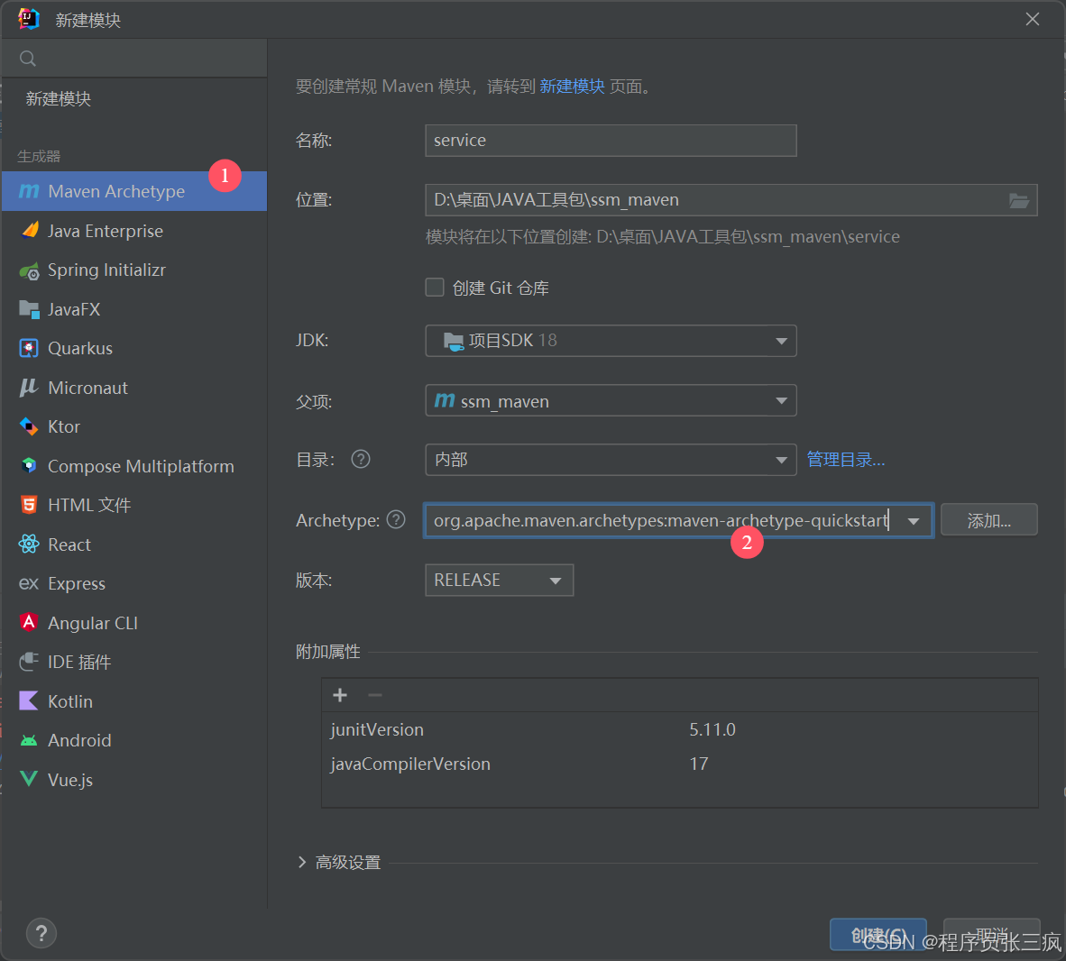Click the help icon next to 目录
Viewport: 1066px width, 961px height.
[361, 460]
